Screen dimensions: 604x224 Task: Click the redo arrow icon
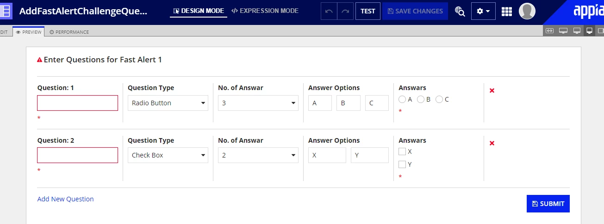click(345, 11)
